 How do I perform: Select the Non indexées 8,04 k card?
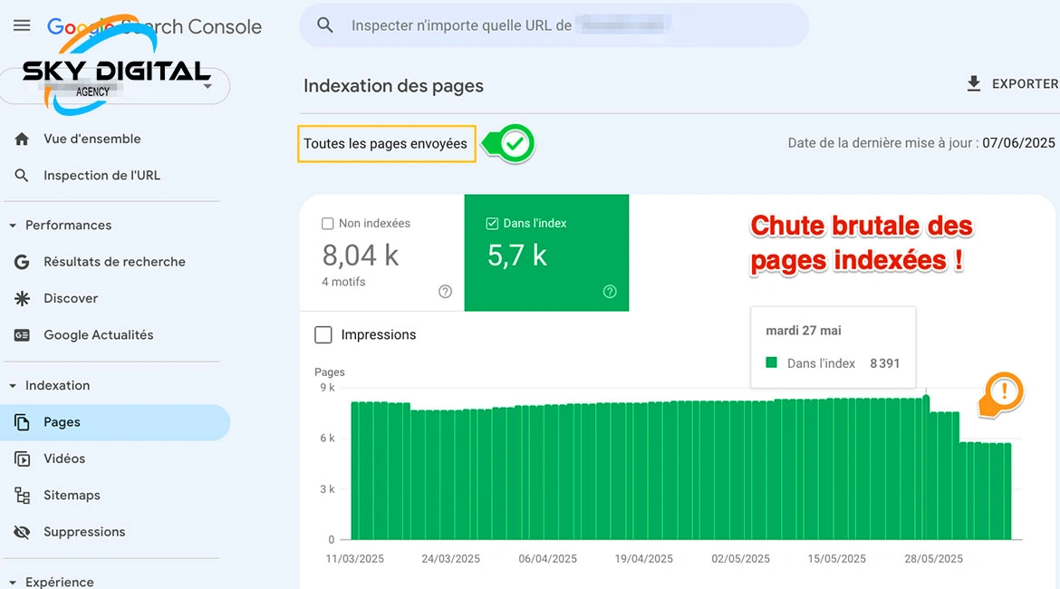[x=382, y=253]
